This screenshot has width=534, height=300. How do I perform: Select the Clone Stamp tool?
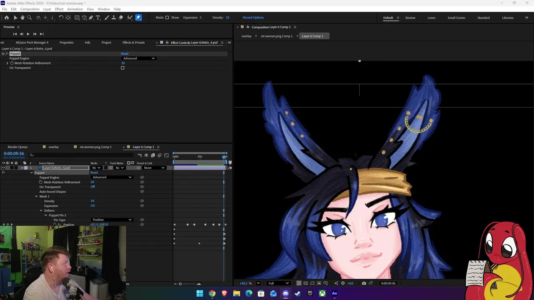[113, 17]
